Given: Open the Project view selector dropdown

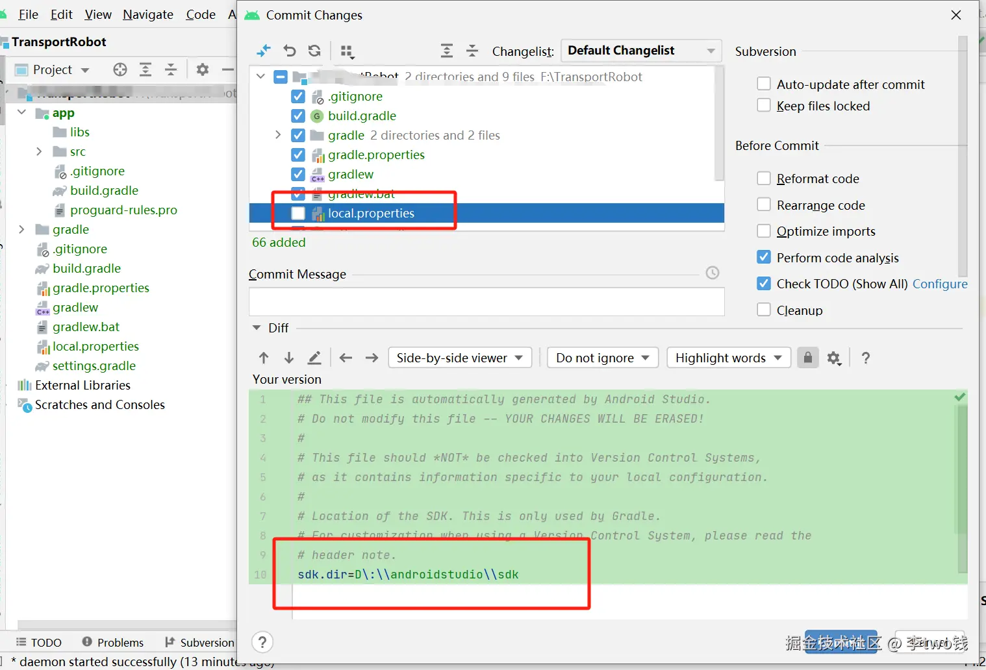Looking at the screenshot, I should [x=52, y=69].
